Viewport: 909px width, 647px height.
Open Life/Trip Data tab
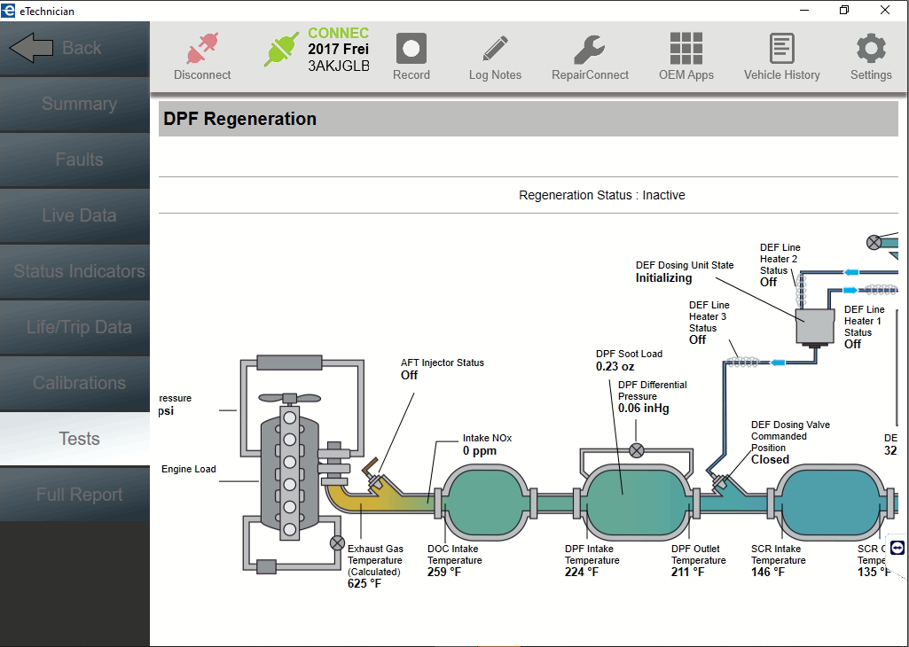[74, 327]
